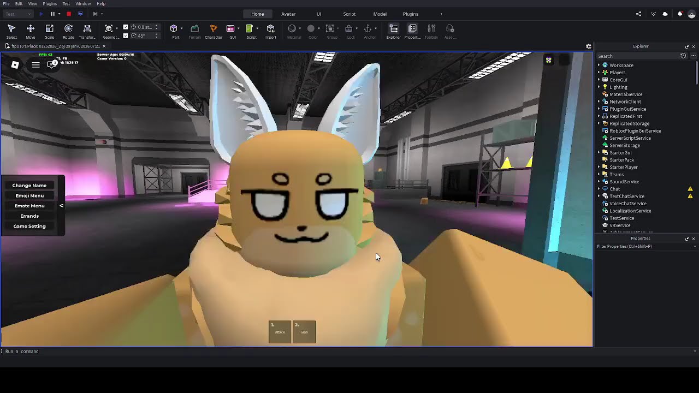Viewport: 699px width, 393px height.
Task: Toggle the move snapping checkbox
Action: click(126, 27)
